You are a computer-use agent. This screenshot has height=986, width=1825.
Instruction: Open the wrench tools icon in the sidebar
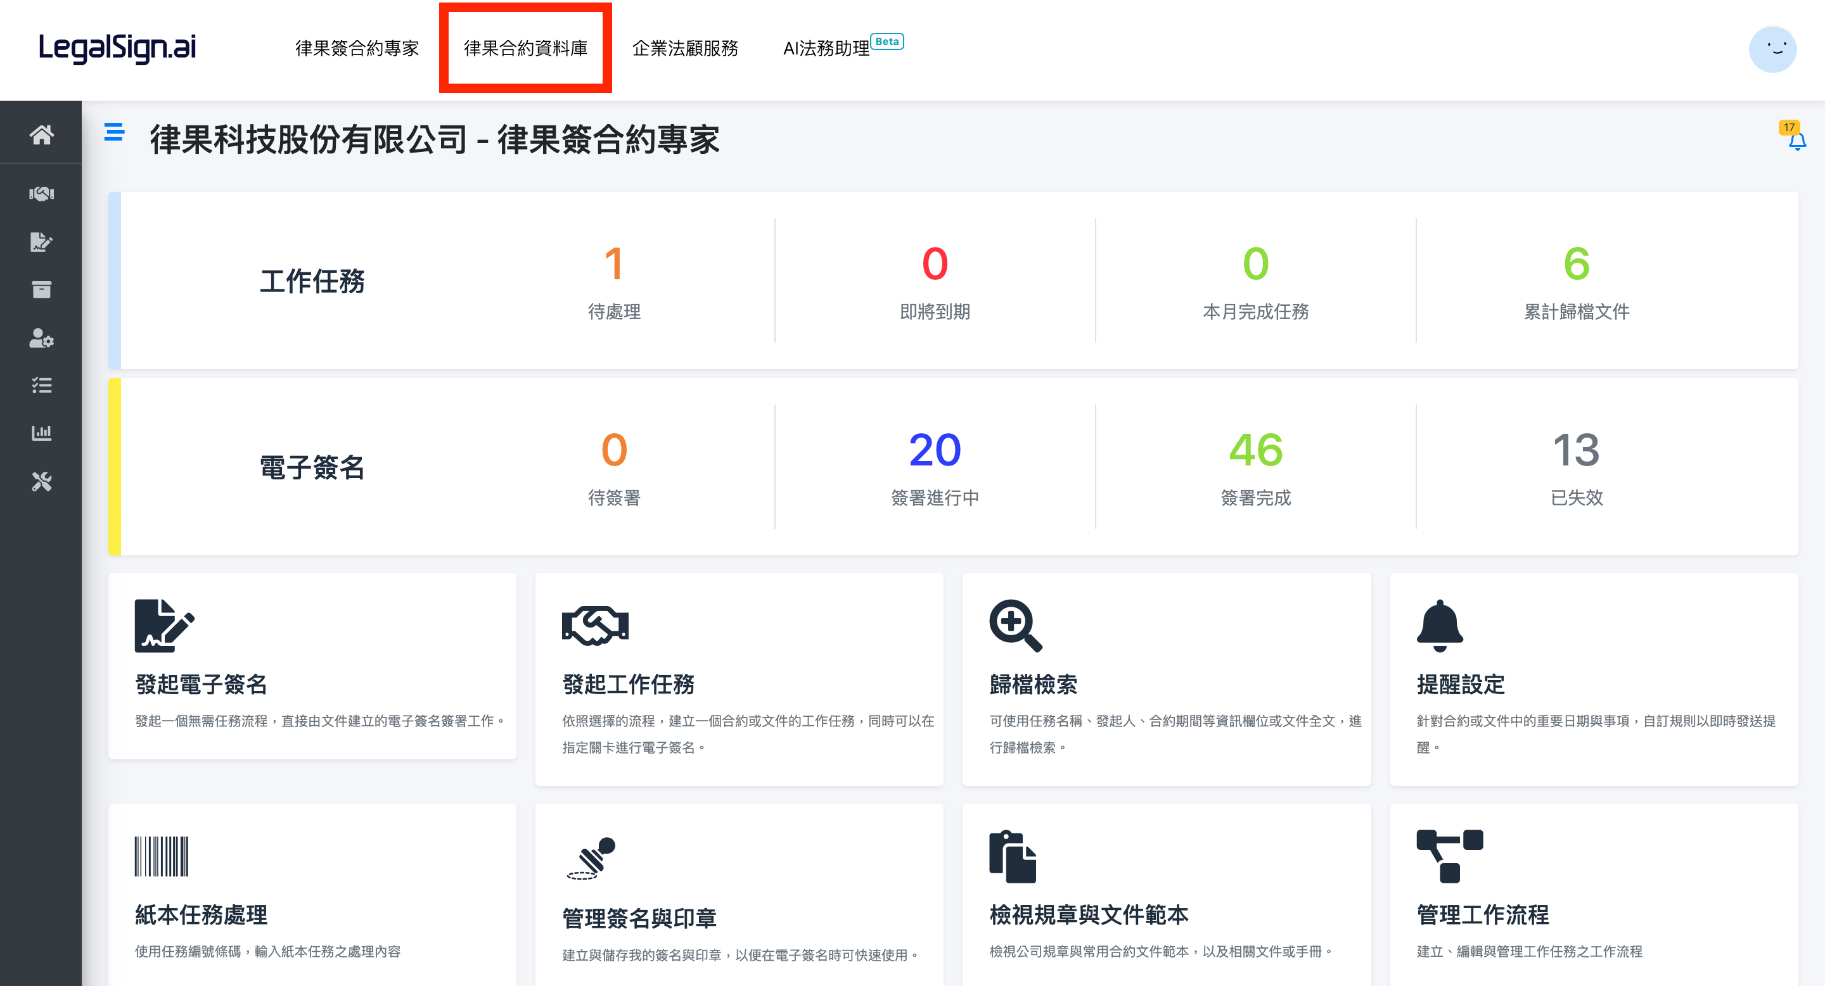coord(41,481)
